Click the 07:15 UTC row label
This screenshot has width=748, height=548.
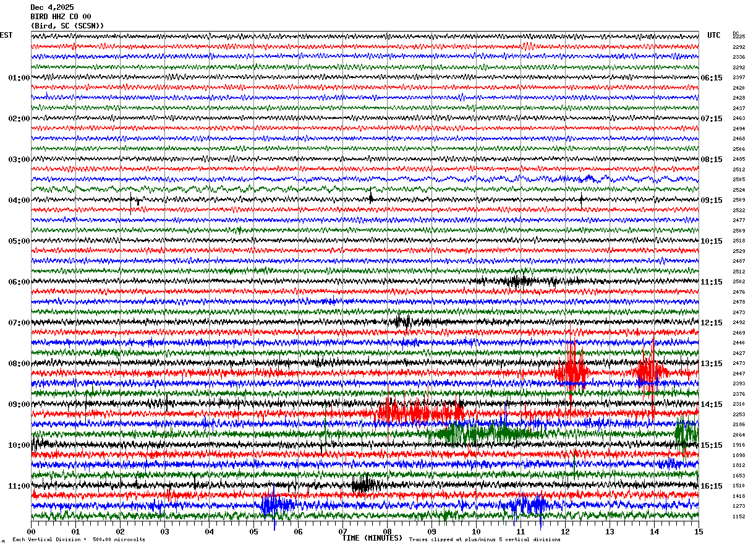click(x=712, y=119)
